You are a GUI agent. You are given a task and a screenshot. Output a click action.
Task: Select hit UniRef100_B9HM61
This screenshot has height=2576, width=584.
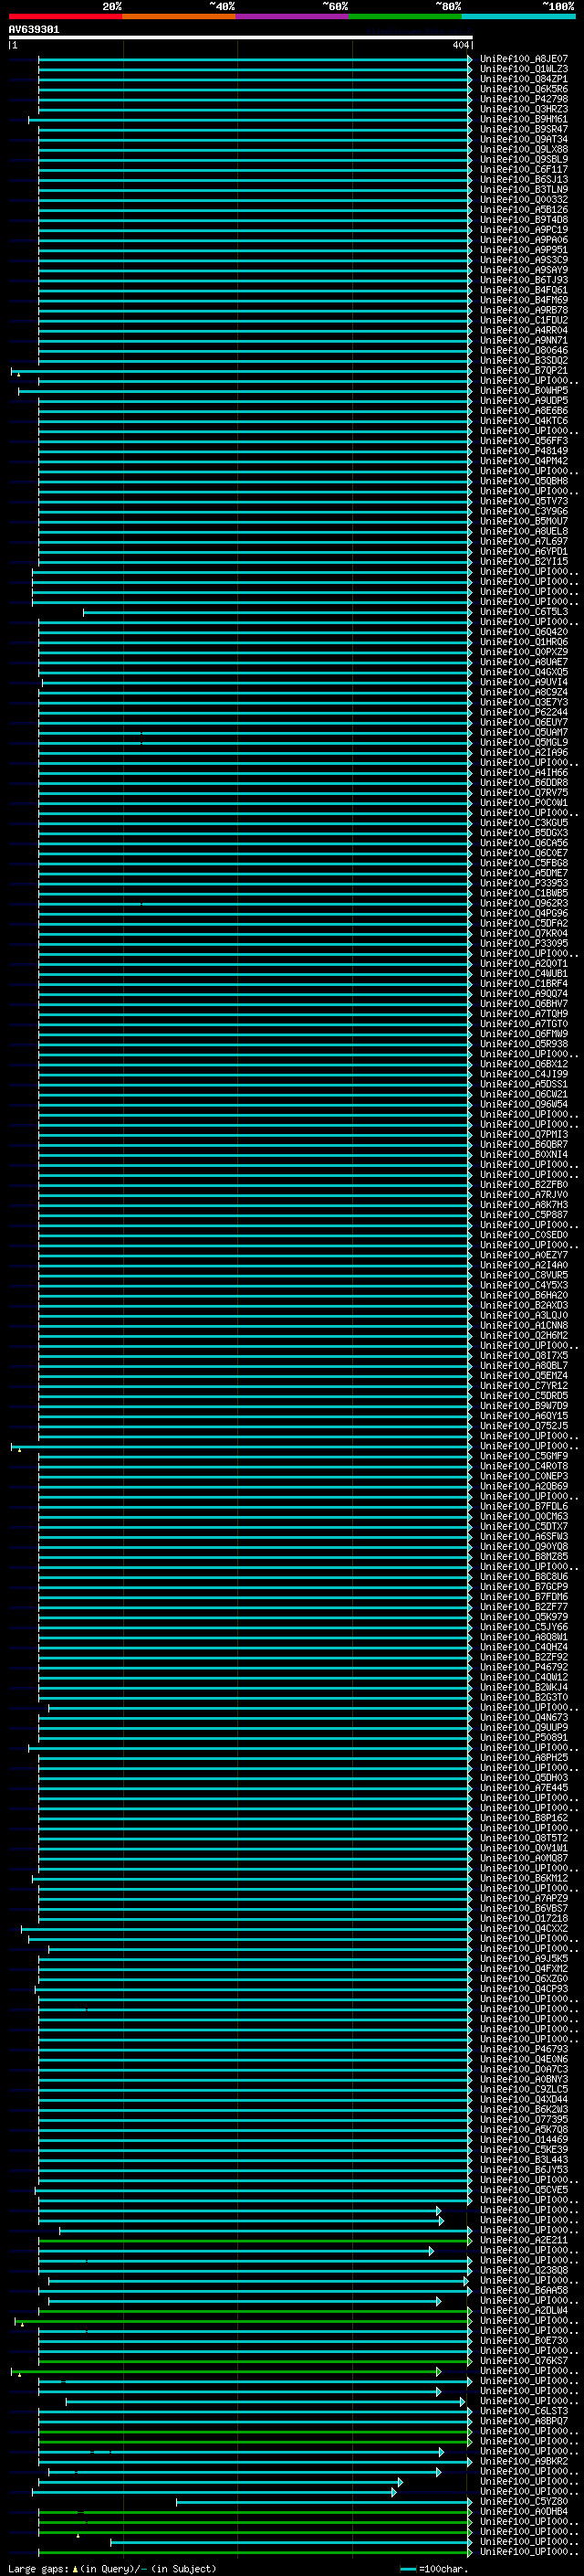tap(523, 119)
